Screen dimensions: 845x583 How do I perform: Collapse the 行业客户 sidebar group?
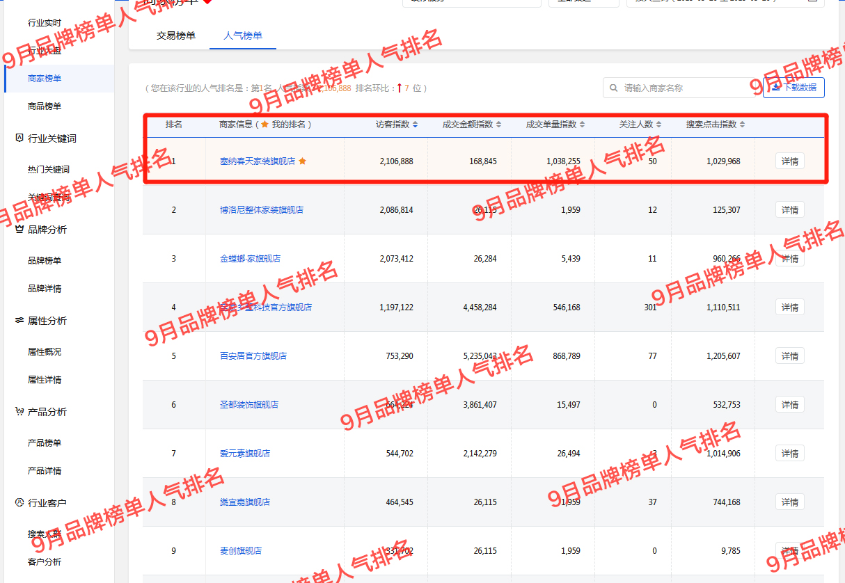[x=47, y=503]
